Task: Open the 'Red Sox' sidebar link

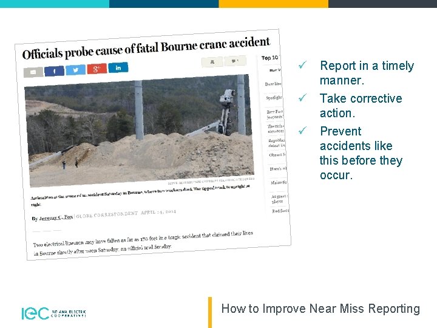Action: pos(280,211)
